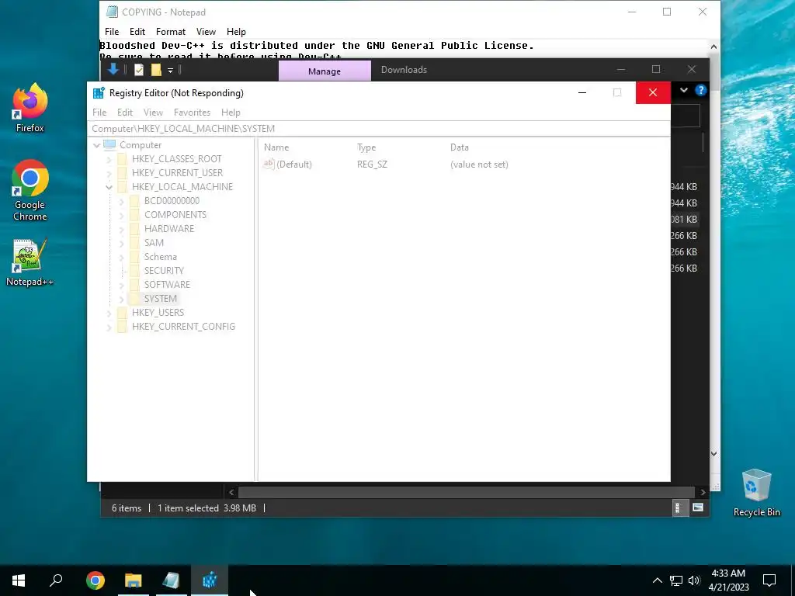Open volume control tray icon
The height and width of the screenshot is (596, 795).
pos(694,580)
